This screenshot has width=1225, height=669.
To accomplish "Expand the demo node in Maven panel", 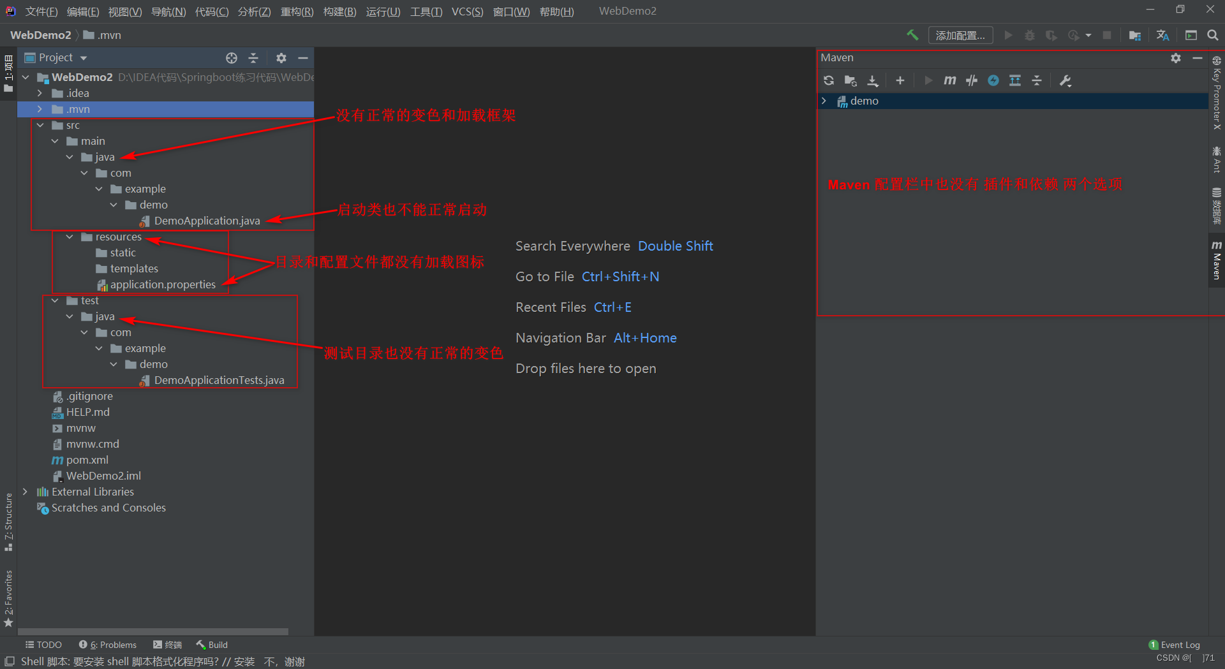I will click(823, 101).
